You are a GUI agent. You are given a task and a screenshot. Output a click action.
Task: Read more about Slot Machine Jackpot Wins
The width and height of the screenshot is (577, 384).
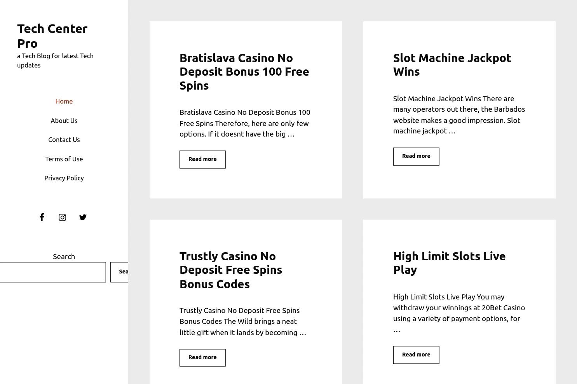416,156
